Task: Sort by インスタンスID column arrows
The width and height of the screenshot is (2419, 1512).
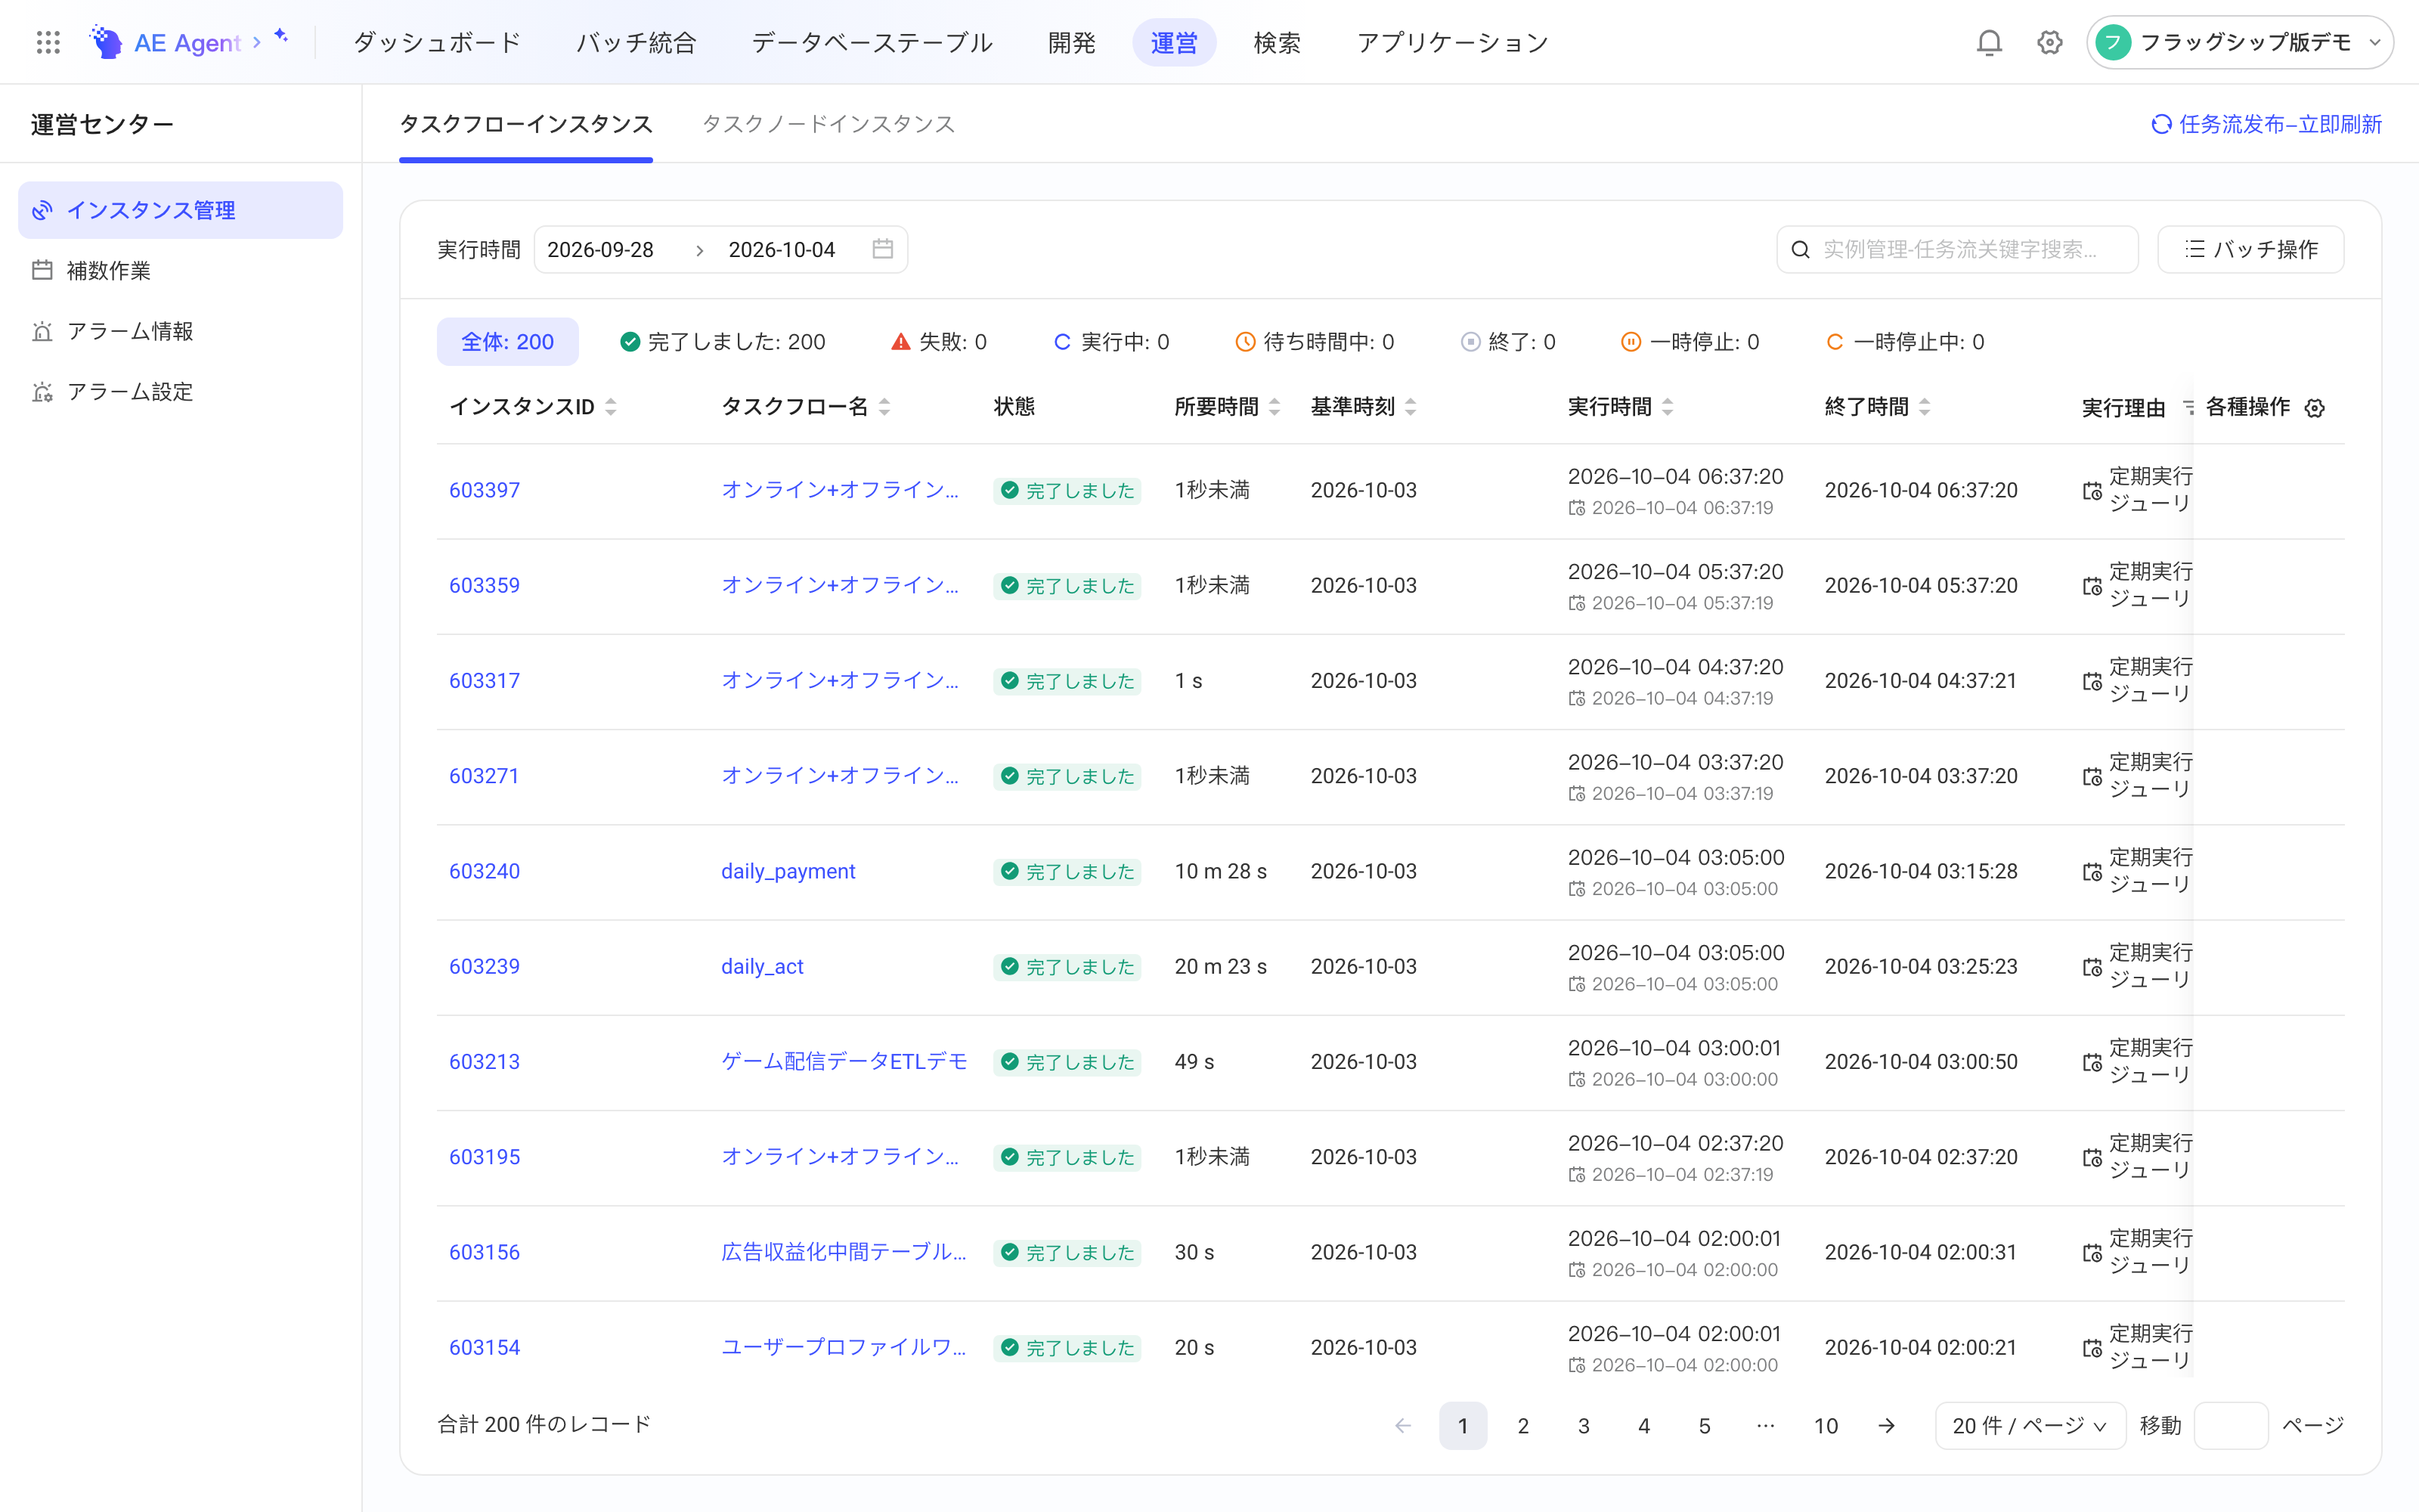Action: pos(611,407)
